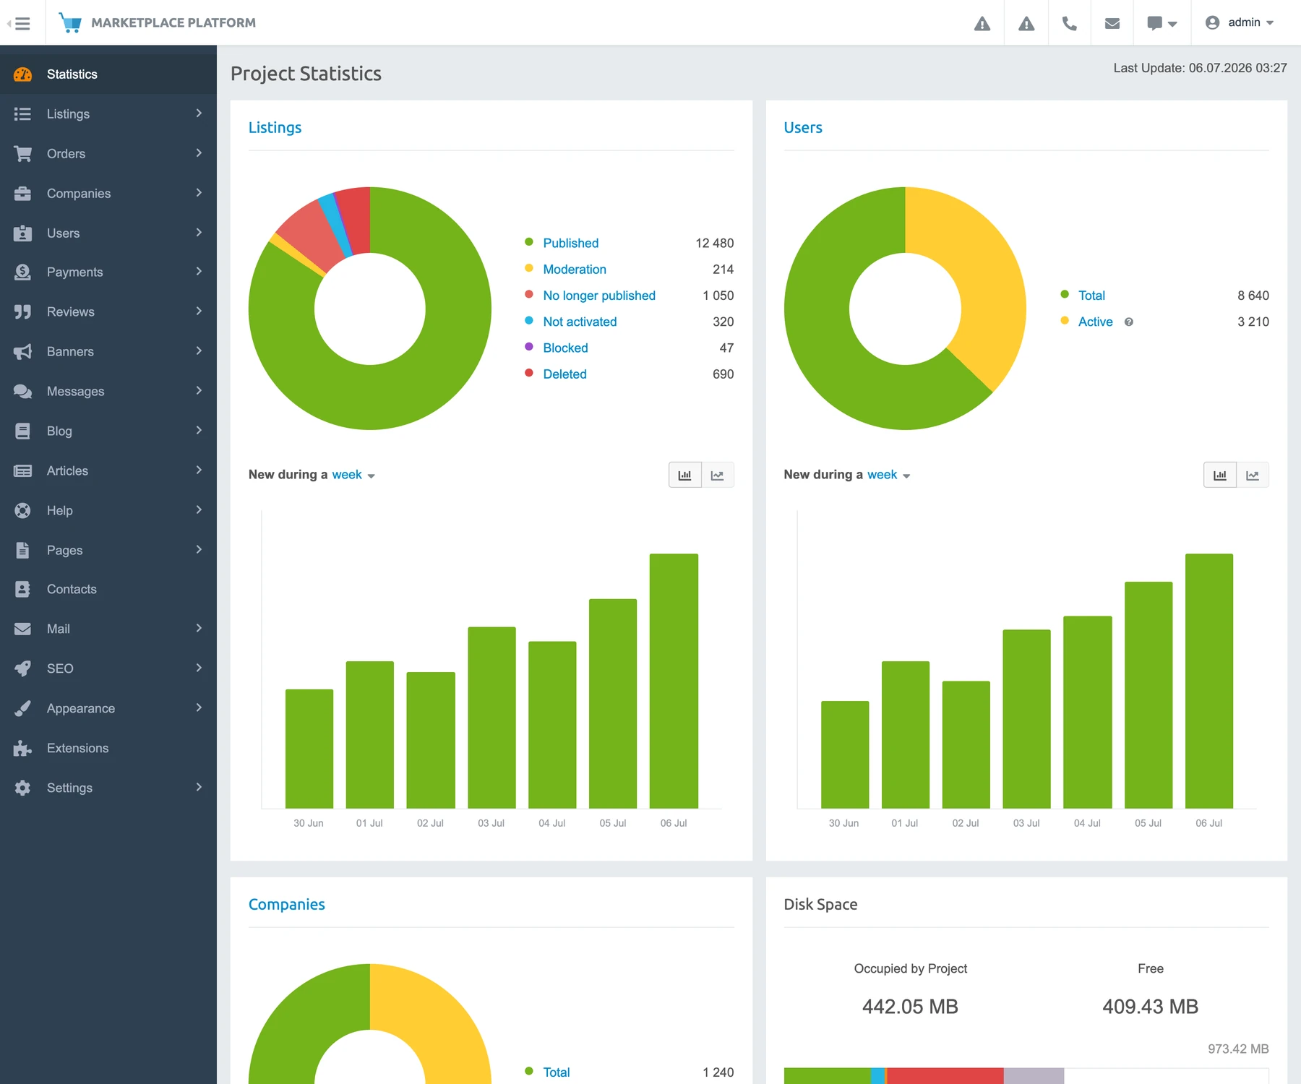The width and height of the screenshot is (1301, 1084).
Task: Click the Users badge icon in sidebar
Action: tap(23, 233)
